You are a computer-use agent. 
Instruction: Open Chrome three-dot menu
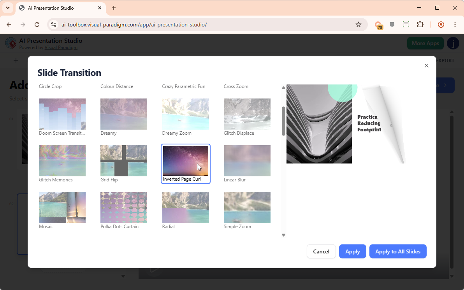tap(455, 25)
